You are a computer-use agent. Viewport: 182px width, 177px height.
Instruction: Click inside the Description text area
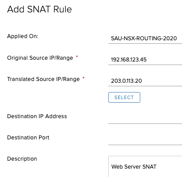[x=145, y=166]
